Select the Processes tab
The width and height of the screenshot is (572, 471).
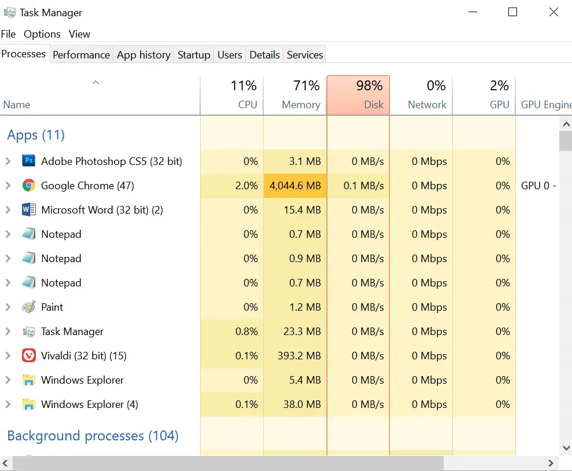[x=24, y=54]
